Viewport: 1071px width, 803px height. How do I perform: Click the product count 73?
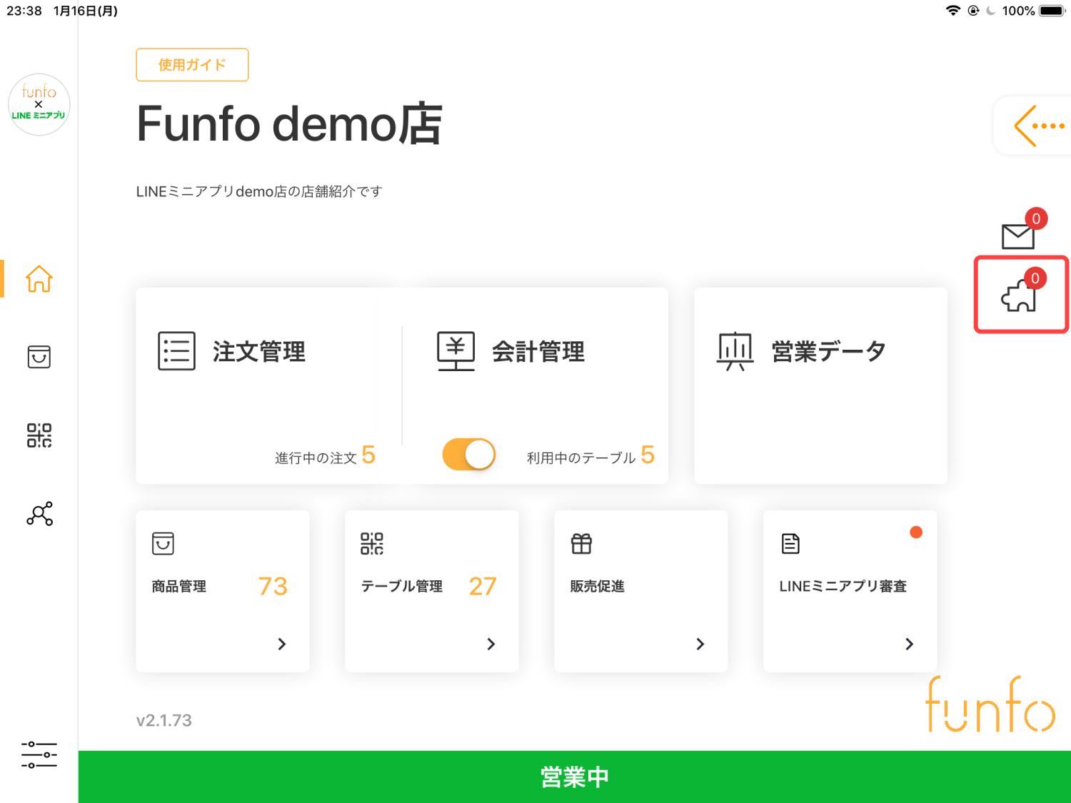pyautogui.click(x=273, y=586)
